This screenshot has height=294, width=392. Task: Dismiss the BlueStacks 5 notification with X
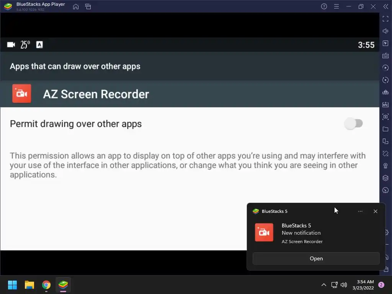376,211
